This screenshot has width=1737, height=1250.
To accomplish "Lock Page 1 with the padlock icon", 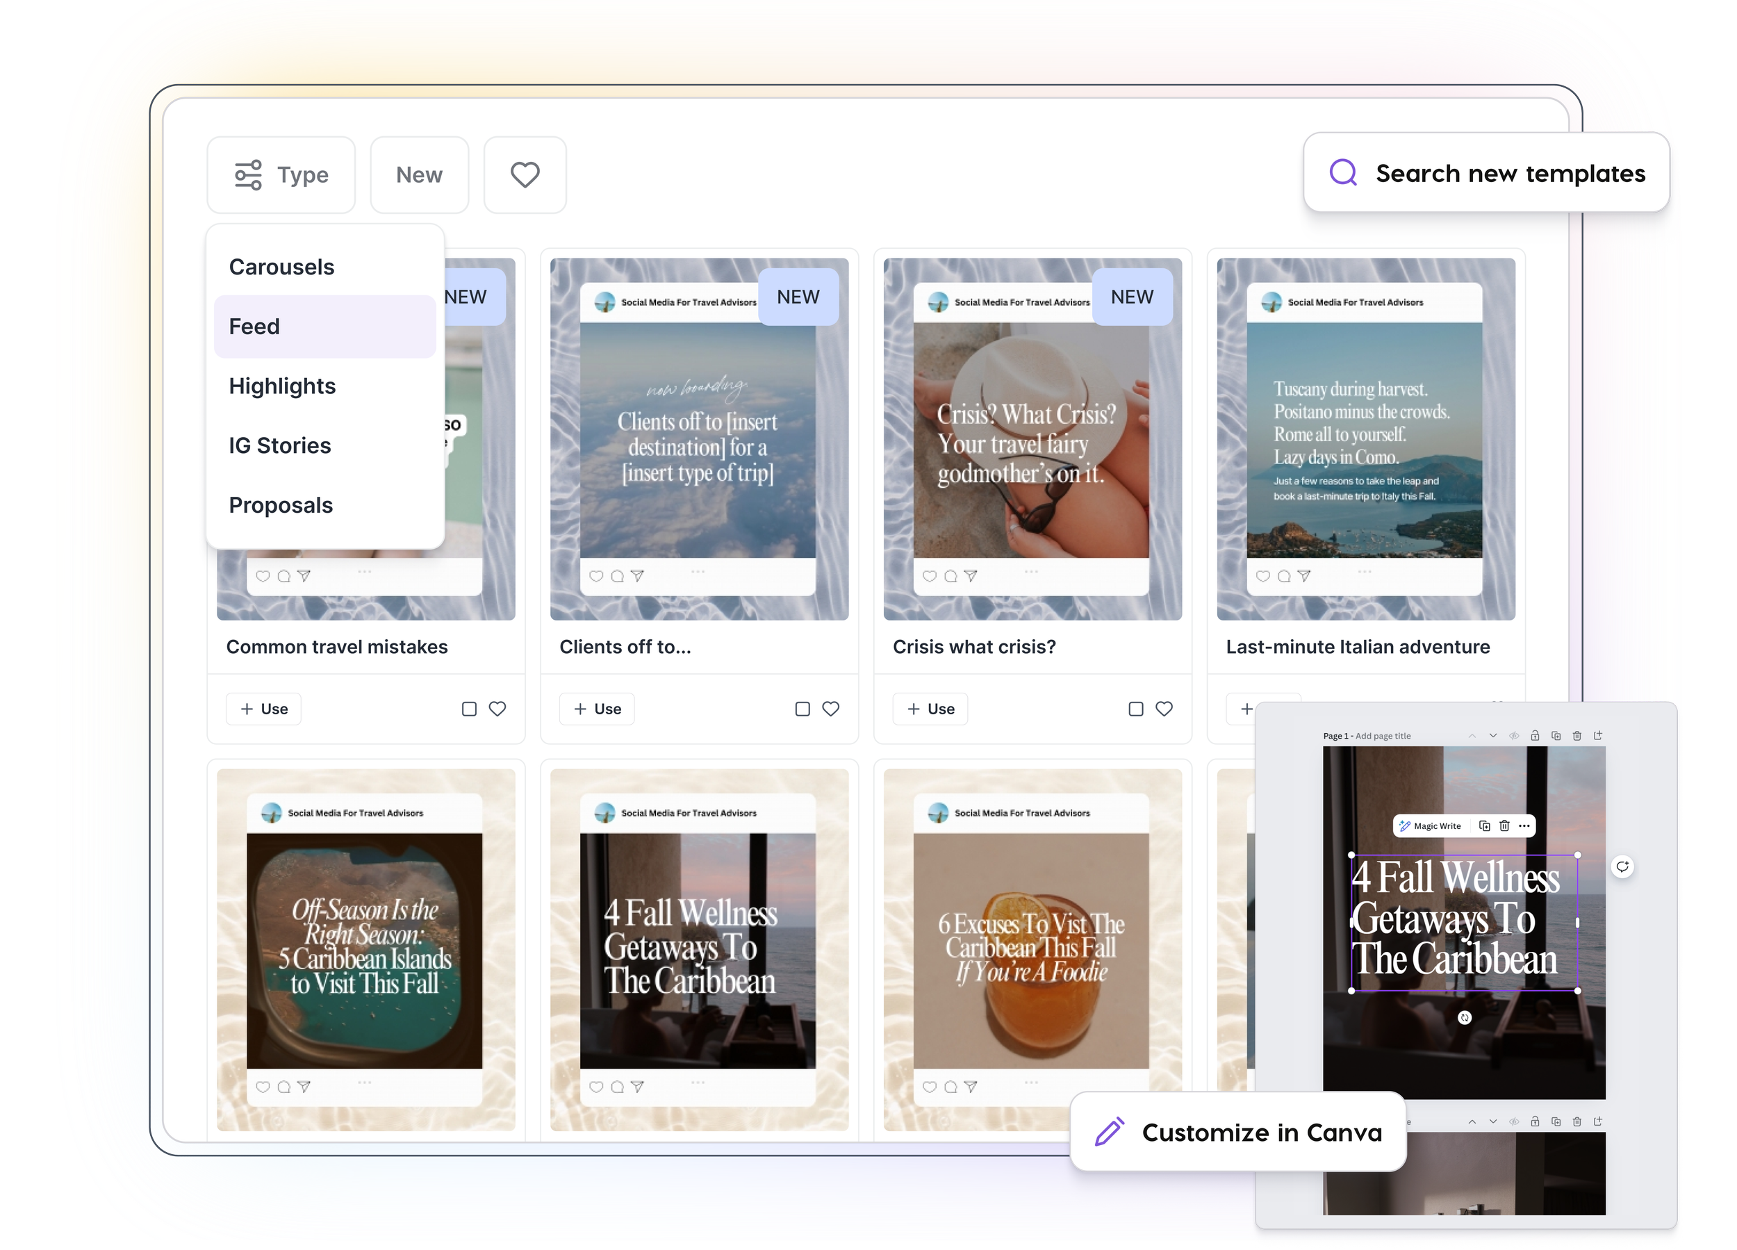I will tap(1535, 735).
